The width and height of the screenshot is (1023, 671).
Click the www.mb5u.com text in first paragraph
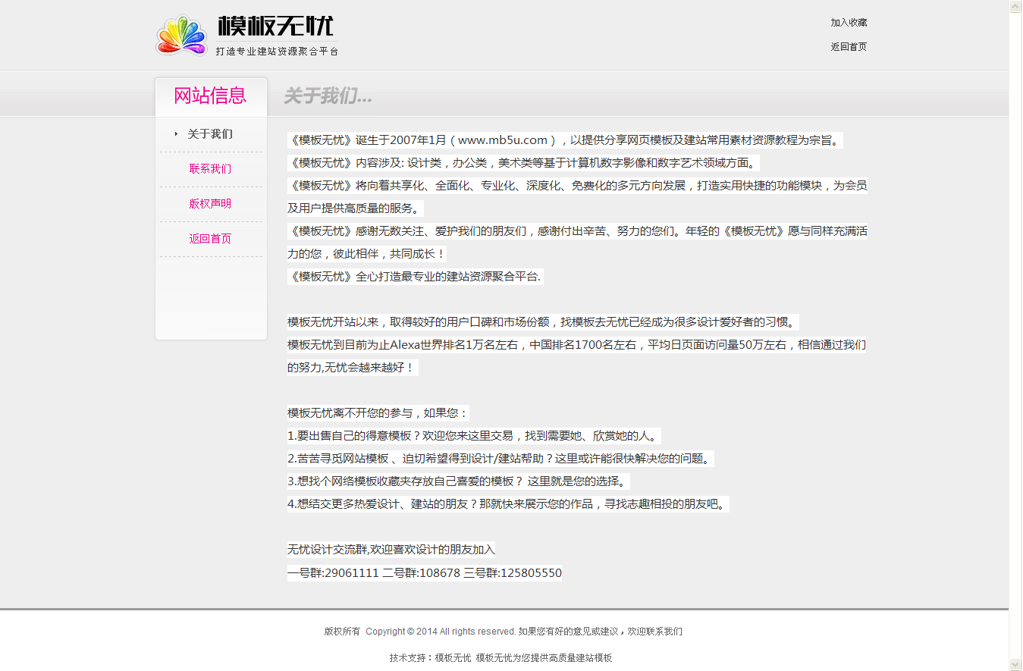(503, 140)
